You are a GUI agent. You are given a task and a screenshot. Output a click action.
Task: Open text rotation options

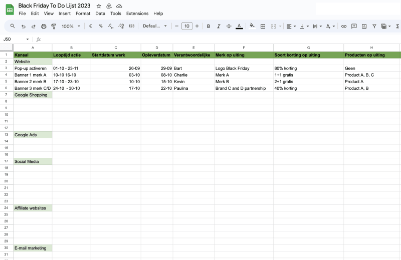point(330,26)
